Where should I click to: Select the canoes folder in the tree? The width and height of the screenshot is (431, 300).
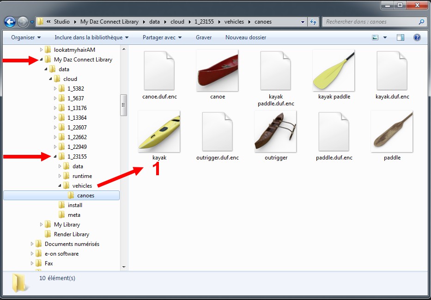point(61,195)
